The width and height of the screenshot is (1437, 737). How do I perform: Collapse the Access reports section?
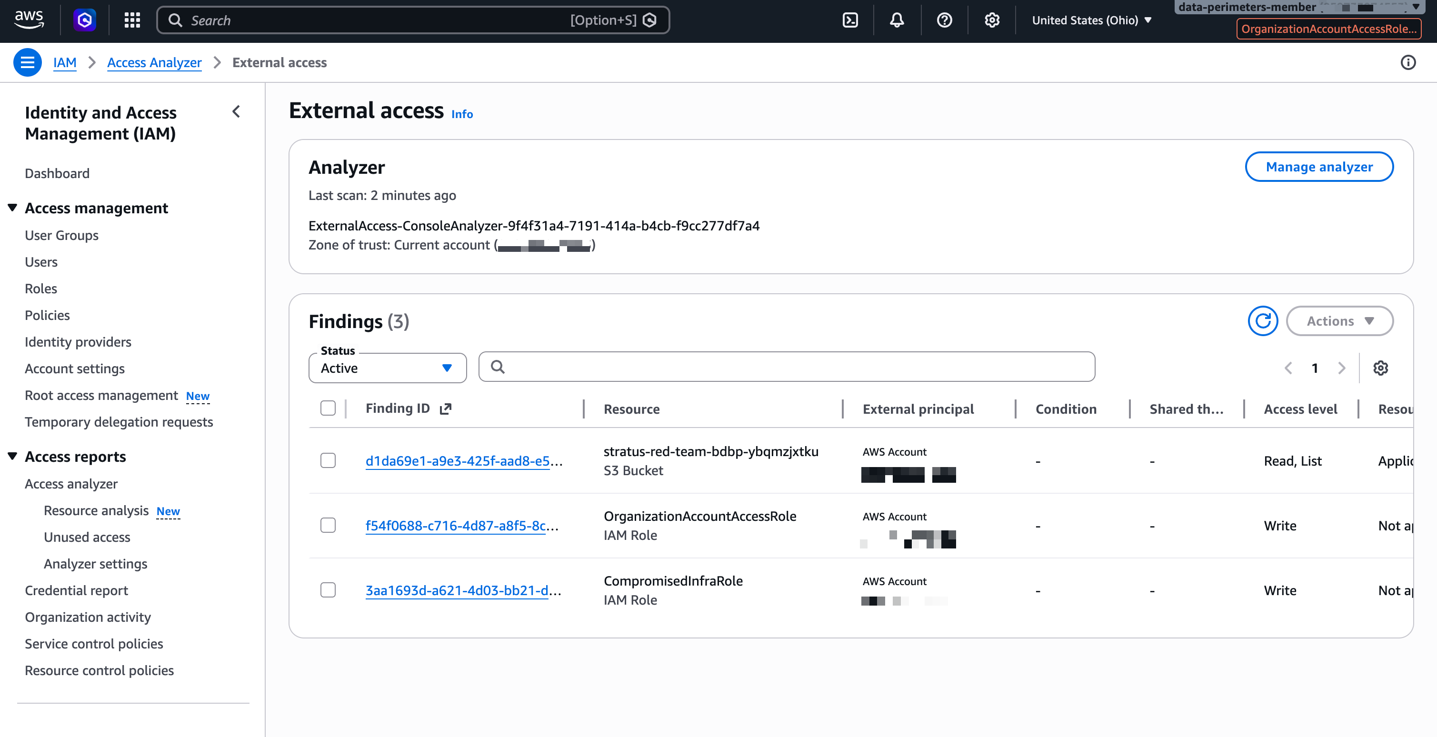(x=12, y=457)
